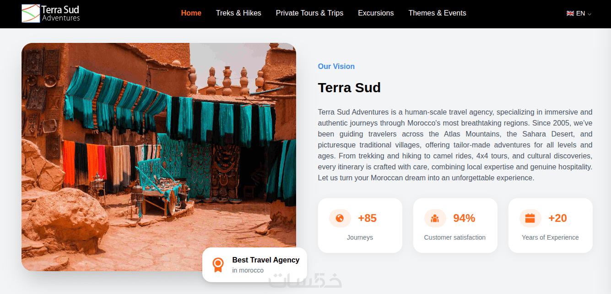Select the Years of Experience card

(x=551, y=226)
